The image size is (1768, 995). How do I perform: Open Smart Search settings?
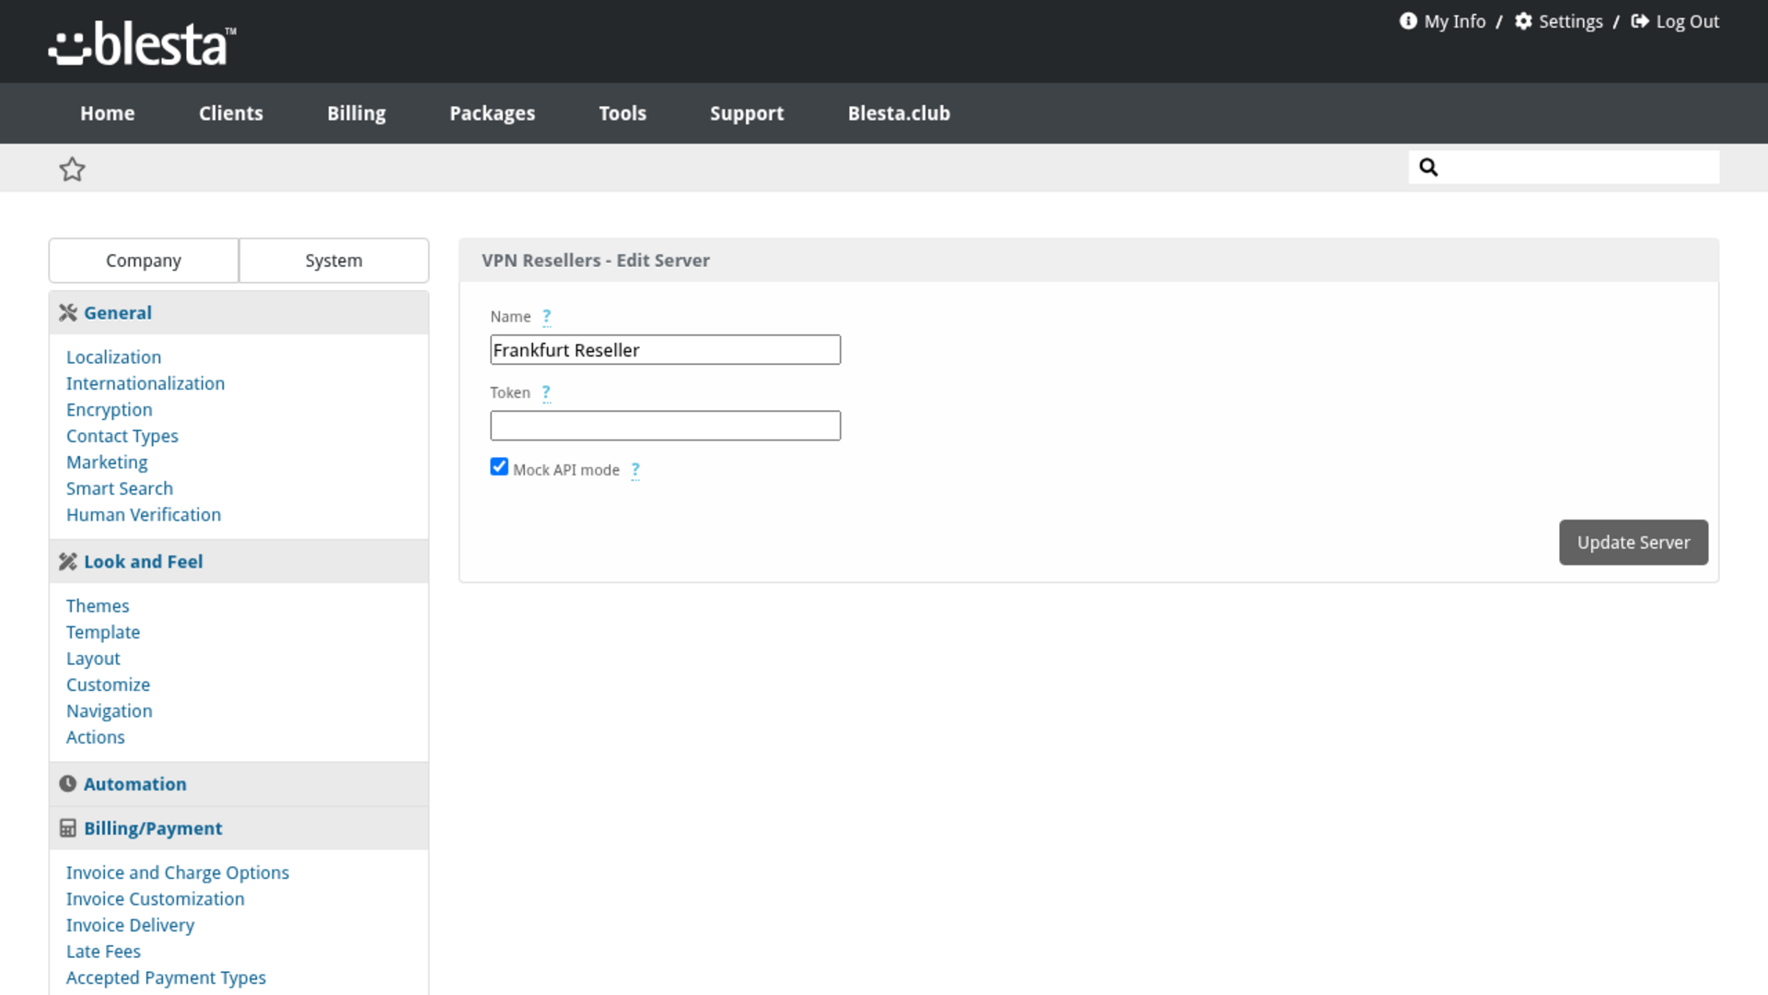120,488
